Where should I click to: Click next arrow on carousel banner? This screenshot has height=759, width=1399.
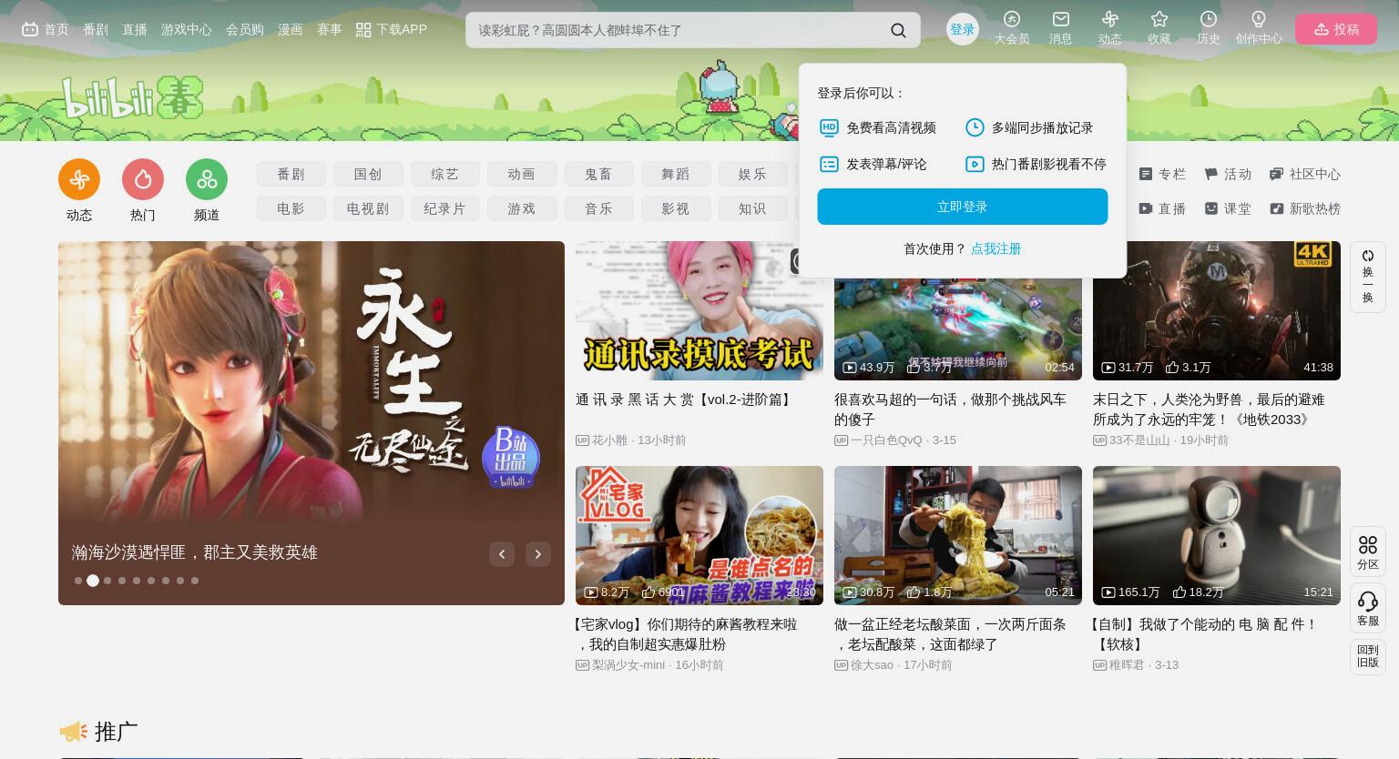(538, 553)
